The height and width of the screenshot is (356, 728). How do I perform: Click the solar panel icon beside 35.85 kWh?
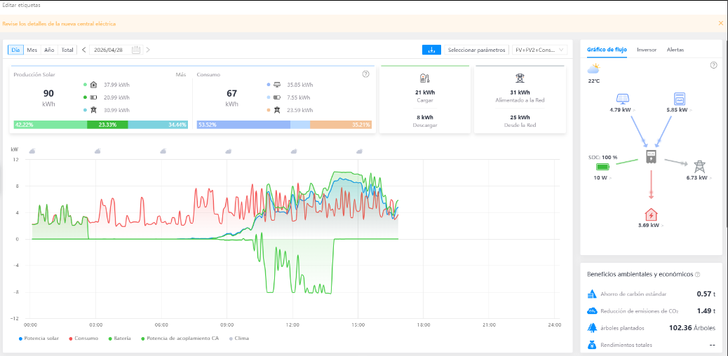(x=277, y=85)
